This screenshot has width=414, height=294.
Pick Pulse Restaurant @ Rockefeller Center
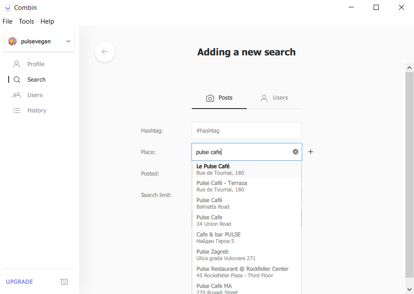pyautogui.click(x=247, y=272)
